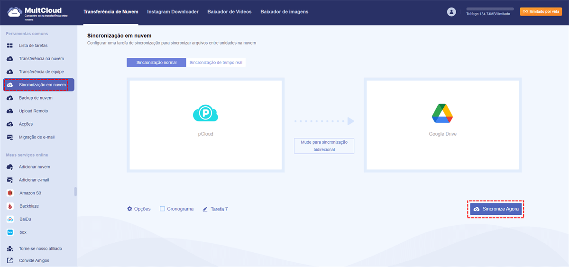Click the sidebar vertical scrollbar handle
The width and height of the screenshot is (569, 267).
(75, 192)
